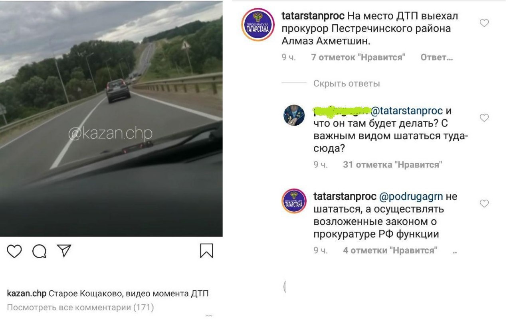The height and width of the screenshot is (319, 511).
Task: View '7 отметок Нравится' likes list
Action: (358, 57)
